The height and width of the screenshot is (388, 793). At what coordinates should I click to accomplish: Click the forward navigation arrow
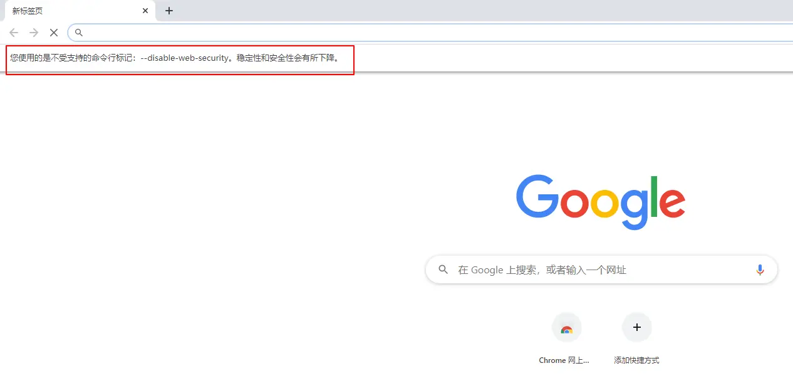pyautogui.click(x=34, y=33)
